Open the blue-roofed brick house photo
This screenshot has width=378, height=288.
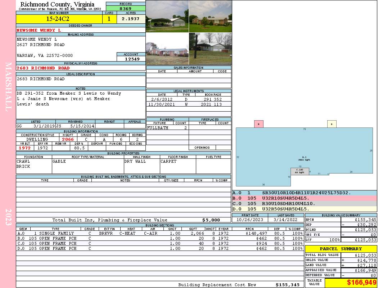tap(167, 49)
